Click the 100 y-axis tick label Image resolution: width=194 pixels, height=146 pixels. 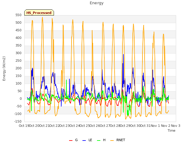18,84
